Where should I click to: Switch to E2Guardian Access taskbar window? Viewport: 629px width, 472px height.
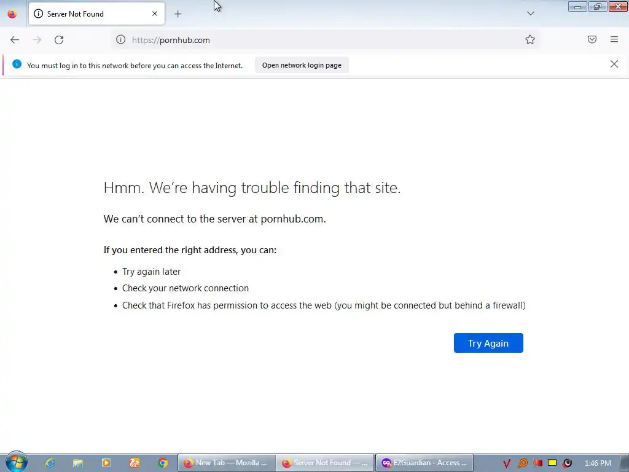coord(424,463)
